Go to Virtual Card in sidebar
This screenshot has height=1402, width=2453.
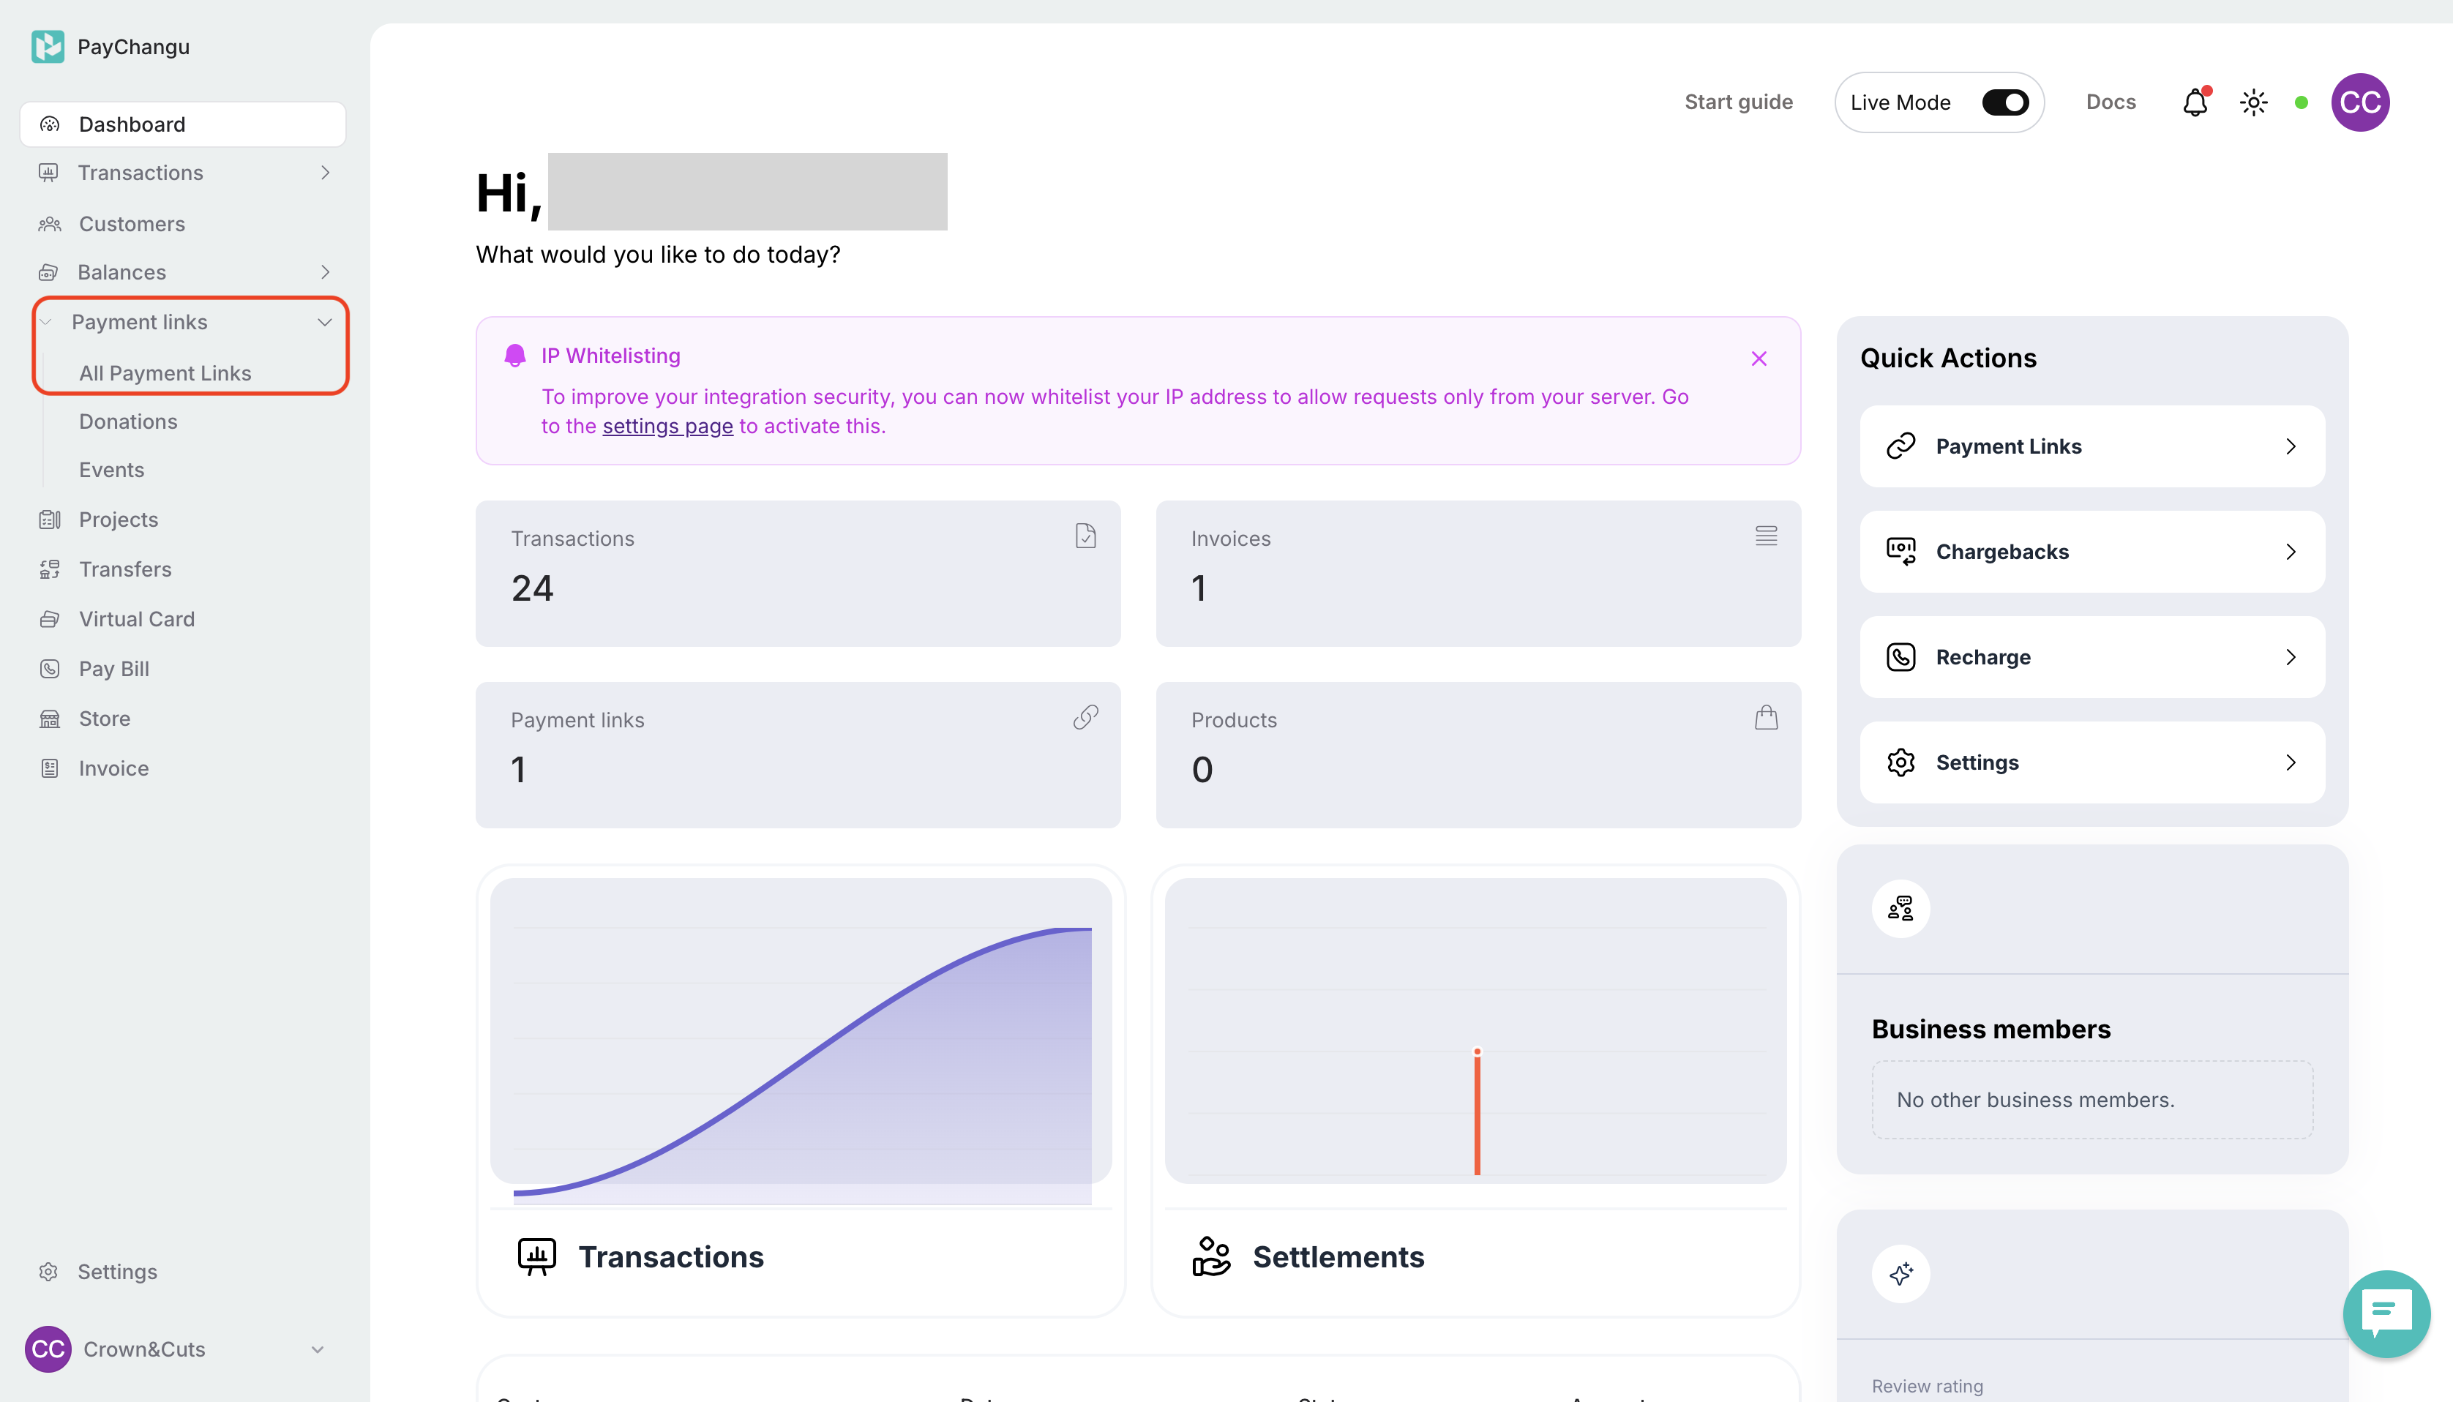(137, 619)
